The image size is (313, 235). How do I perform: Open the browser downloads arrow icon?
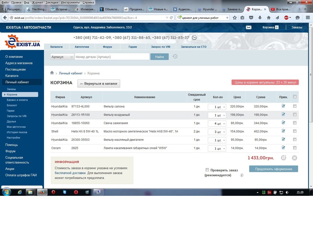pyautogui.click(x=260, y=18)
